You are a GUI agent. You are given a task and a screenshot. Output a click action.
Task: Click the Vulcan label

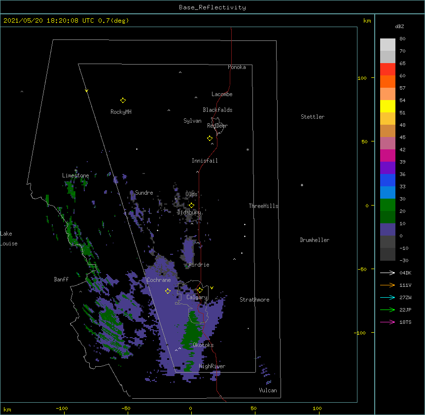tap(268, 390)
